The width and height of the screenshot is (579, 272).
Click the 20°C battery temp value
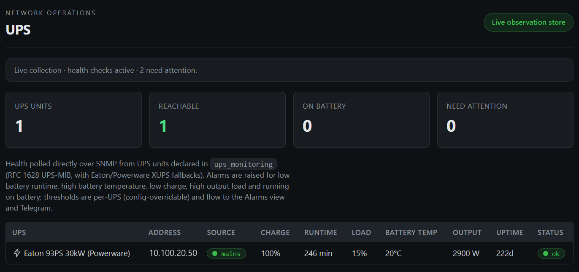click(393, 253)
